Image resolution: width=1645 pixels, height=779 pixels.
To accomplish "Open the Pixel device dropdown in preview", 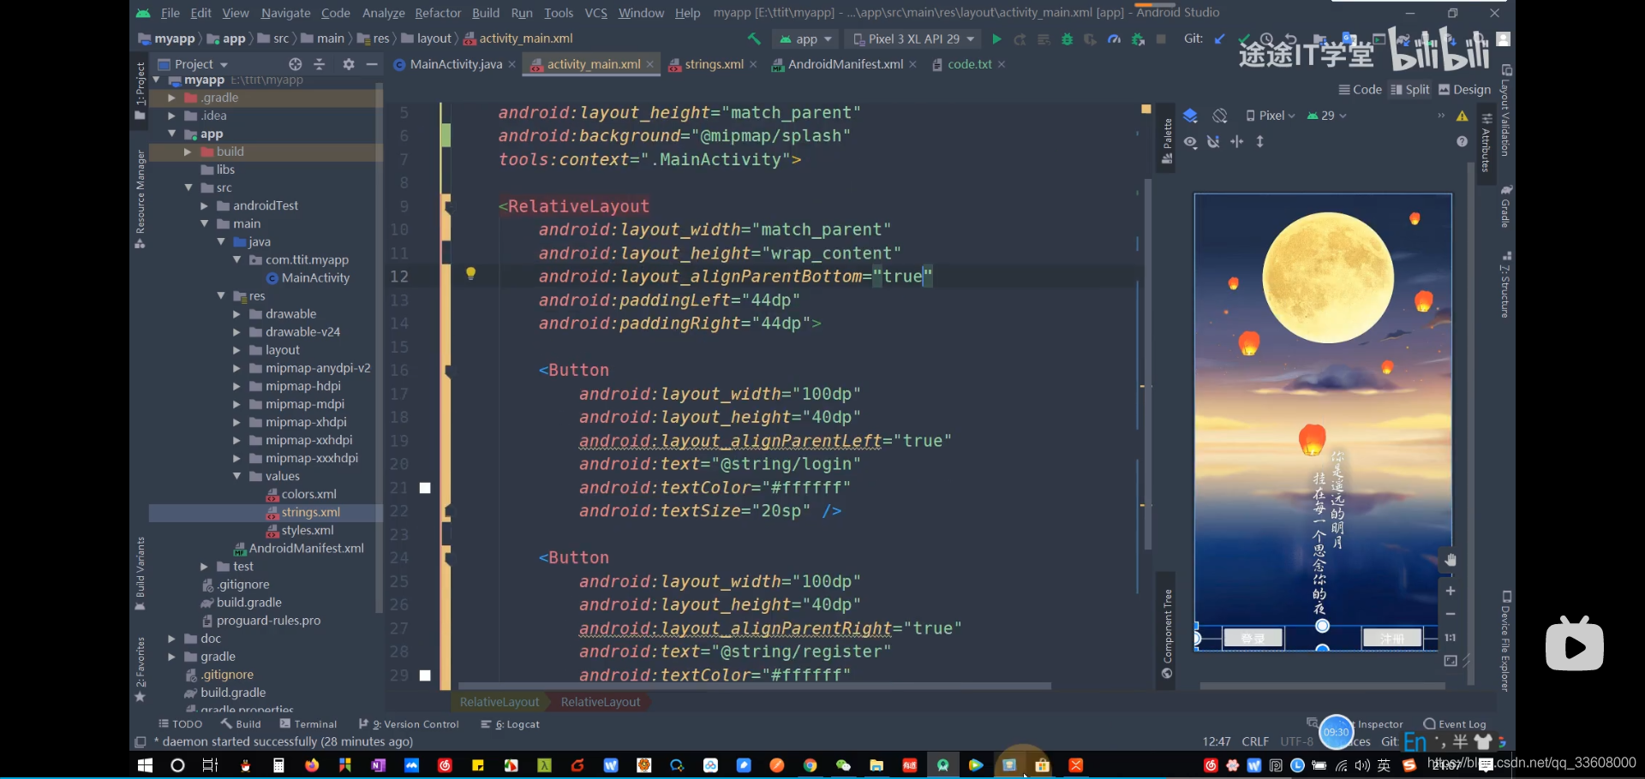I will [1271, 116].
